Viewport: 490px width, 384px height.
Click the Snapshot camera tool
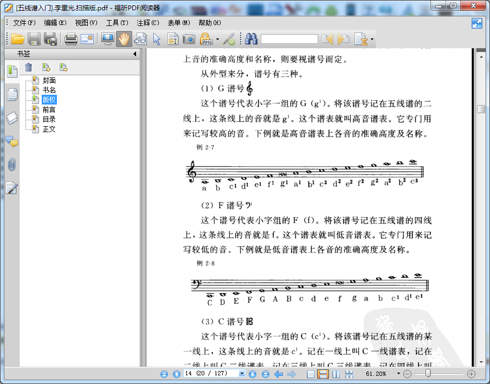pyautogui.click(x=189, y=39)
